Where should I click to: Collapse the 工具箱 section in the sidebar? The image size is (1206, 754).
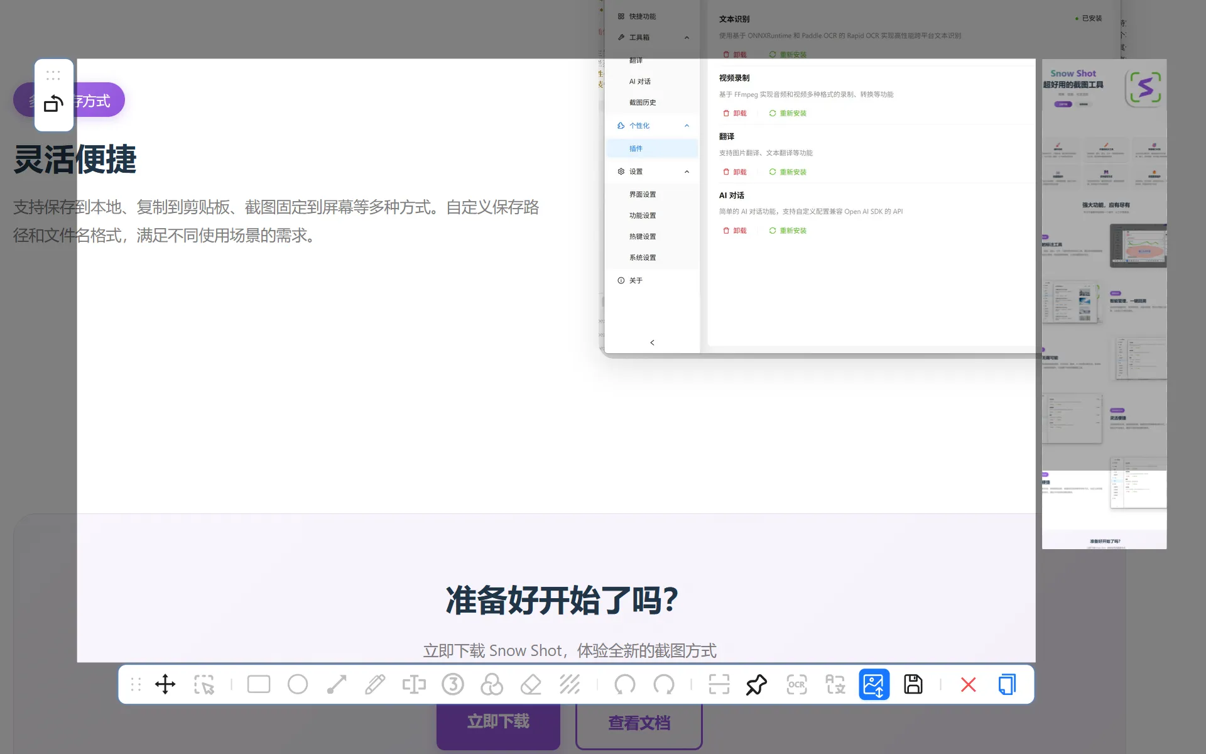click(x=687, y=37)
